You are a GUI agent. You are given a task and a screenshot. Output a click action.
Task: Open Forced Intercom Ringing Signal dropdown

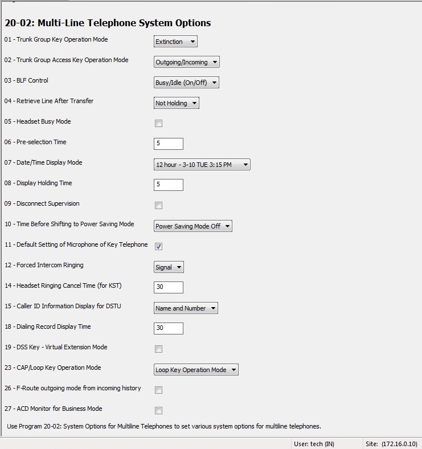(x=169, y=267)
